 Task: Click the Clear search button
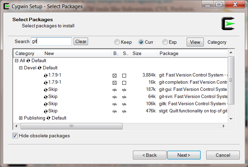click(80, 41)
